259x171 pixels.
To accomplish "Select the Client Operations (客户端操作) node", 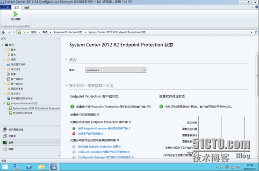I will click(x=15, y=79).
